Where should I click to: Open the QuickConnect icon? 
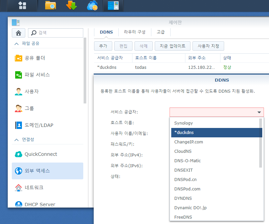(x=19, y=154)
